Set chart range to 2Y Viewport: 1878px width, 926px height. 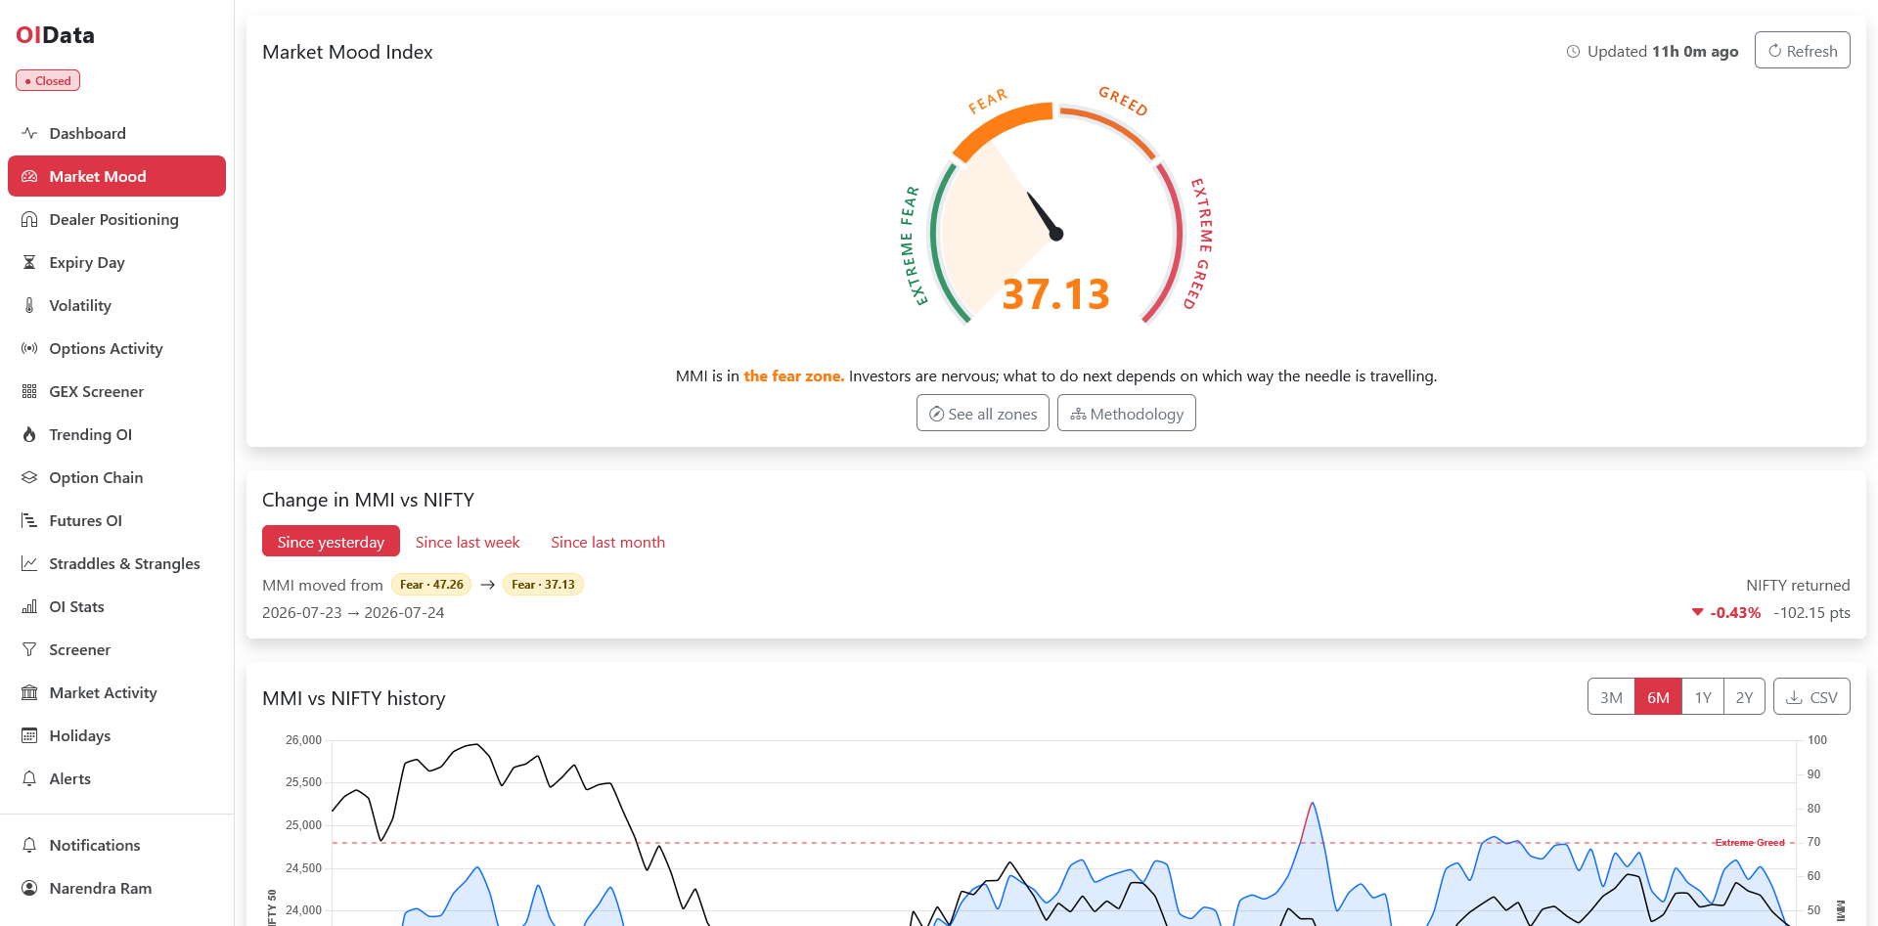(x=1744, y=697)
